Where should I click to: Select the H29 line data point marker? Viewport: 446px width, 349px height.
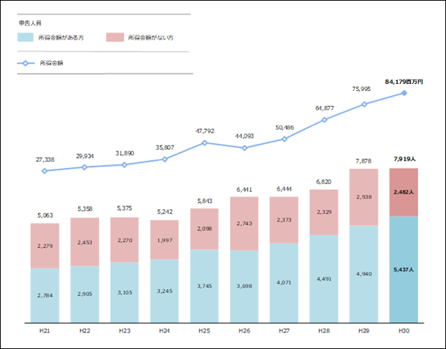[x=364, y=105]
